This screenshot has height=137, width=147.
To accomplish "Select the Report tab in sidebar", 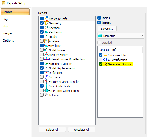I will click(x=15, y=12).
